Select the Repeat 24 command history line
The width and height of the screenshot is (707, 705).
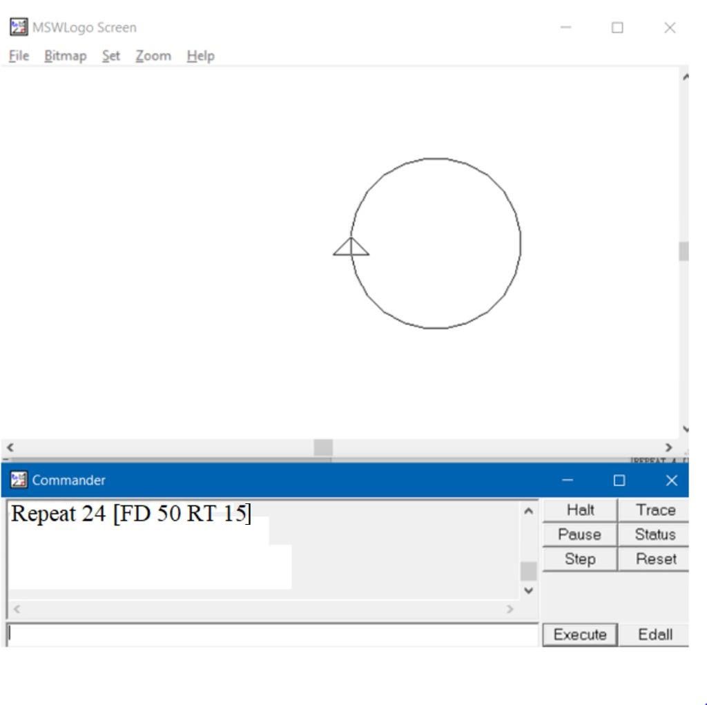click(x=130, y=514)
